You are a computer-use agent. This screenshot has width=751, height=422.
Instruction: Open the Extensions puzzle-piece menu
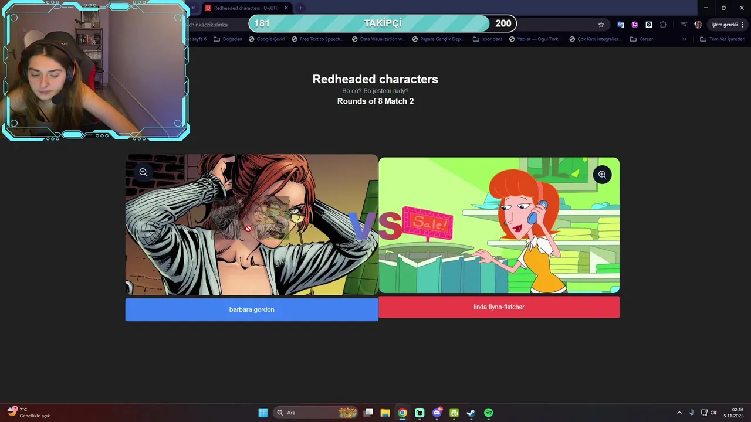point(663,25)
